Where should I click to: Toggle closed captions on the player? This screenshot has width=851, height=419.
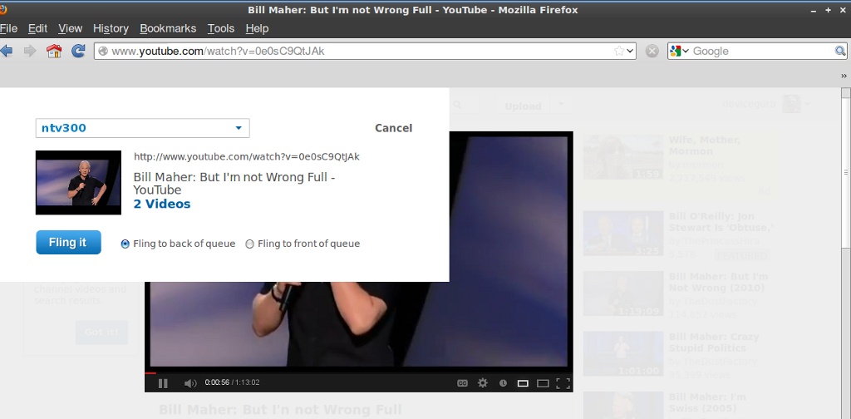click(463, 383)
